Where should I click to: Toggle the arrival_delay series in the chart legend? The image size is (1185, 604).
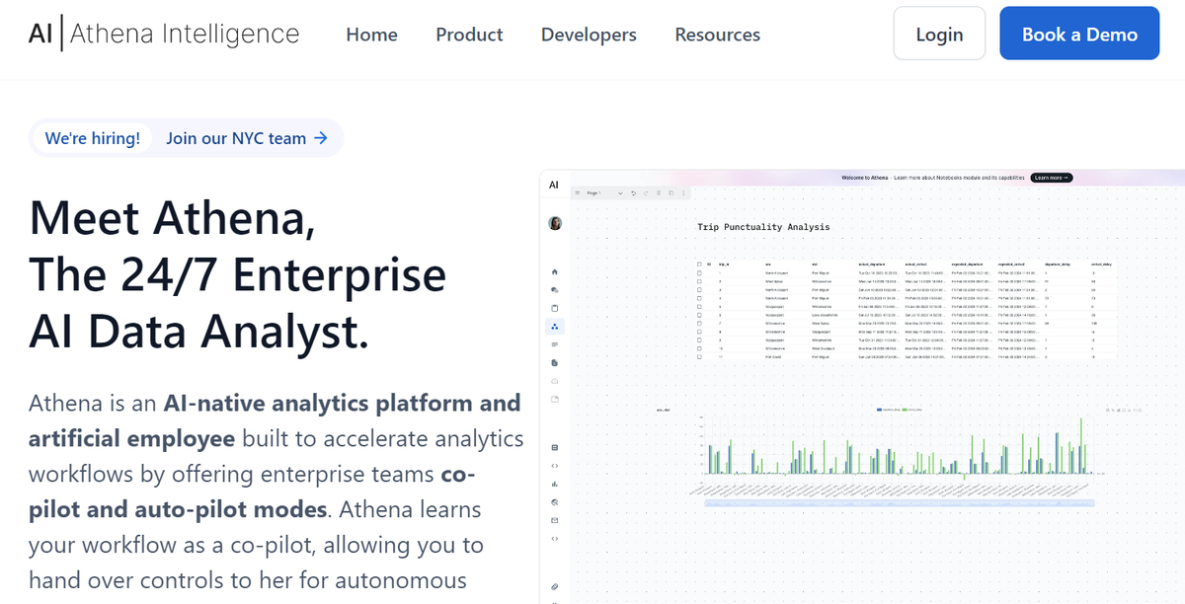[908, 410]
